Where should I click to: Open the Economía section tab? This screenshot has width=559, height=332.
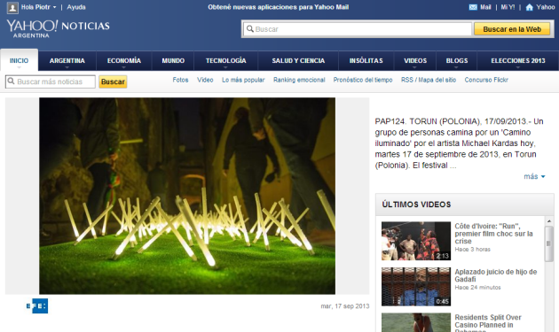[124, 60]
